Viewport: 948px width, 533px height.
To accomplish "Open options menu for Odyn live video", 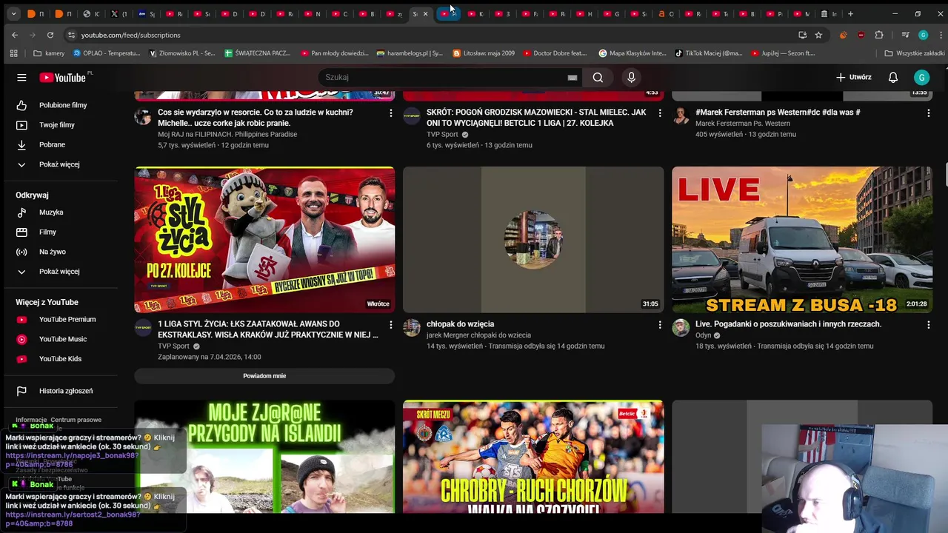I will (x=928, y=325).
